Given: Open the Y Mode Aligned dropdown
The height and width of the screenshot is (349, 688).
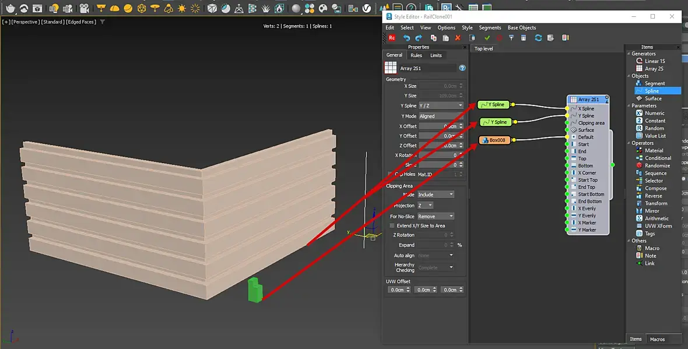Looking at the screenshot, I should (441, 116).
